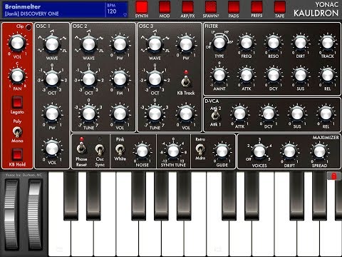This screenshot has width=342, height=257.
Task: Click the filter SUS knob
Action: coord(300,76)
